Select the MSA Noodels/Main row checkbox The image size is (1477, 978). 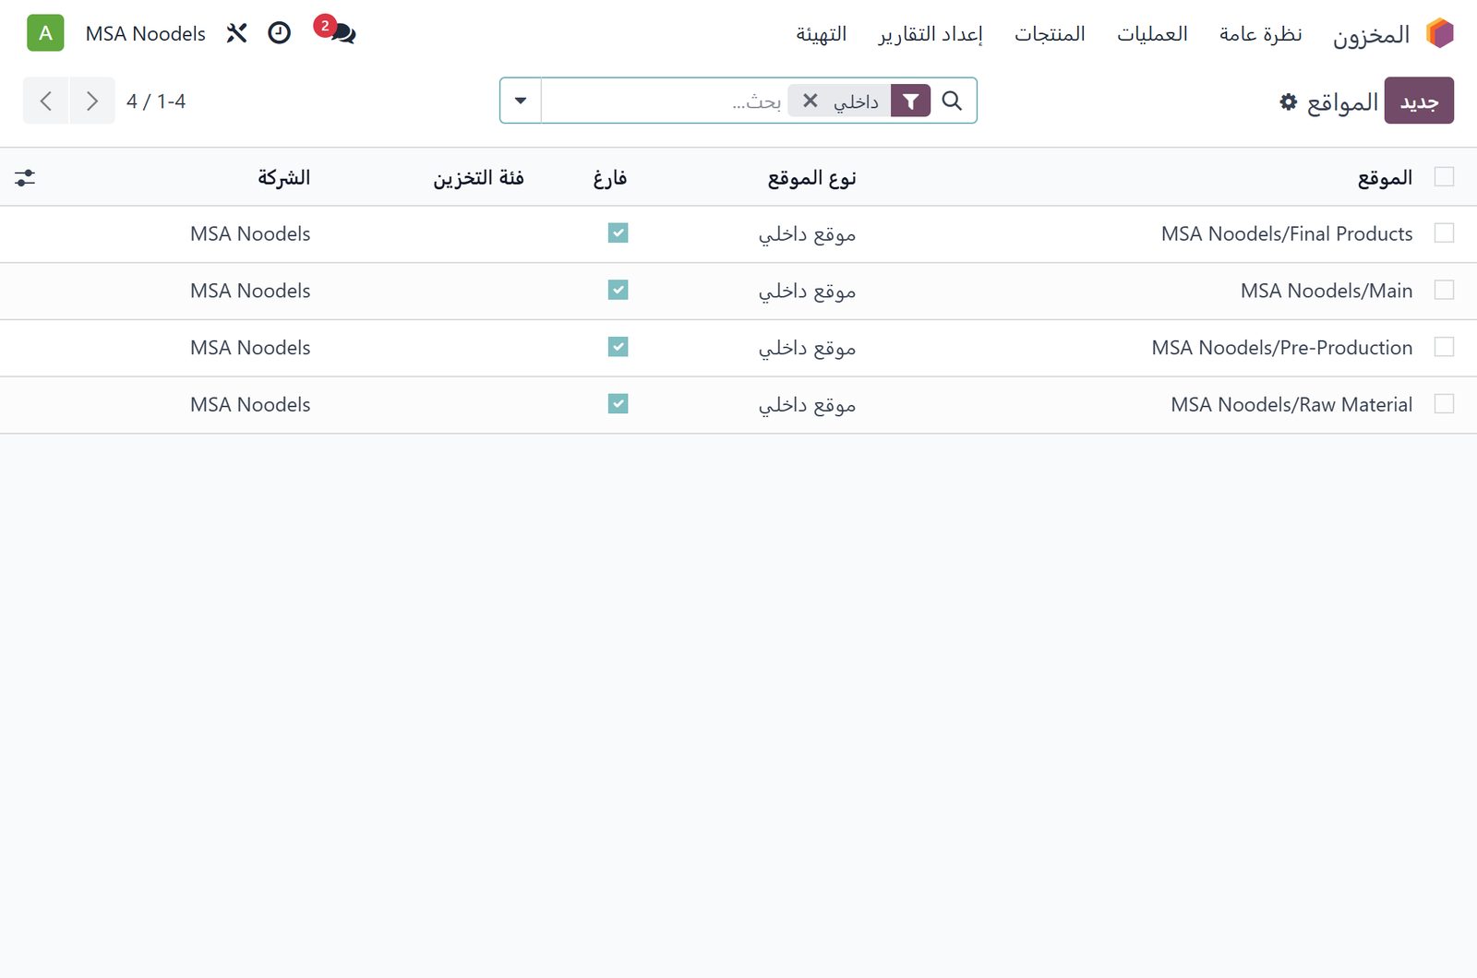[1444, 291]
